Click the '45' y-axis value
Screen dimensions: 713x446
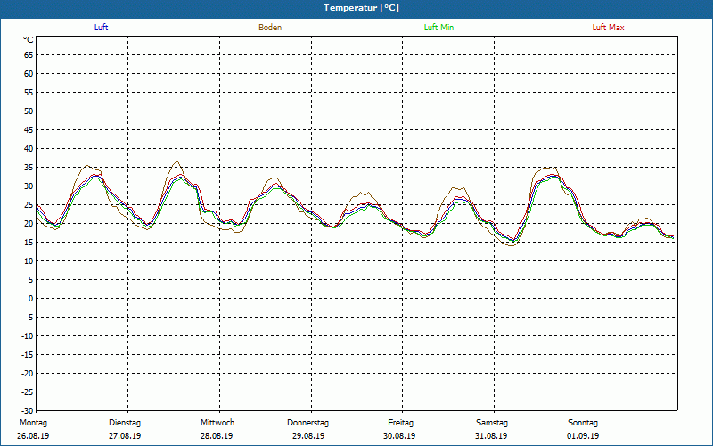tap(29, 130)
